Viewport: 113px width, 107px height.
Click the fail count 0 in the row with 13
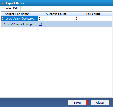(76, 24)
